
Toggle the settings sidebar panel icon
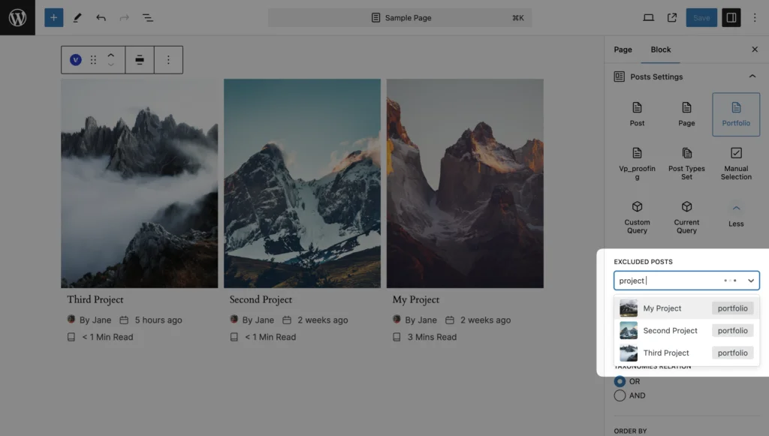[x=731, y=17]
